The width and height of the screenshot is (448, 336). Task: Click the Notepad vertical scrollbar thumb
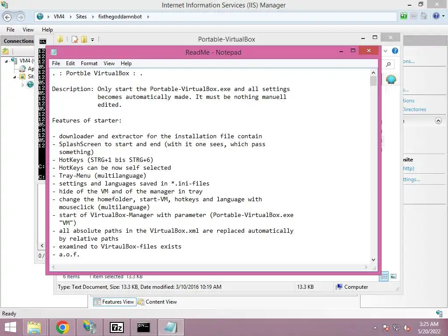(x=373, y=81)
